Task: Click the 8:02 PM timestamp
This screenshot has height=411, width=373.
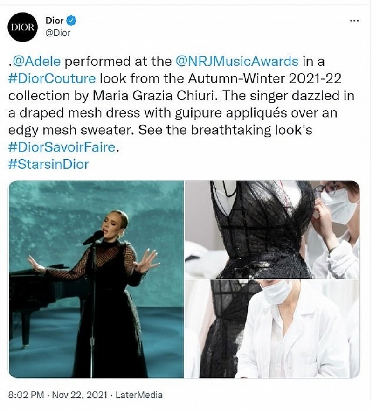Action: click(x=26, y=395)
